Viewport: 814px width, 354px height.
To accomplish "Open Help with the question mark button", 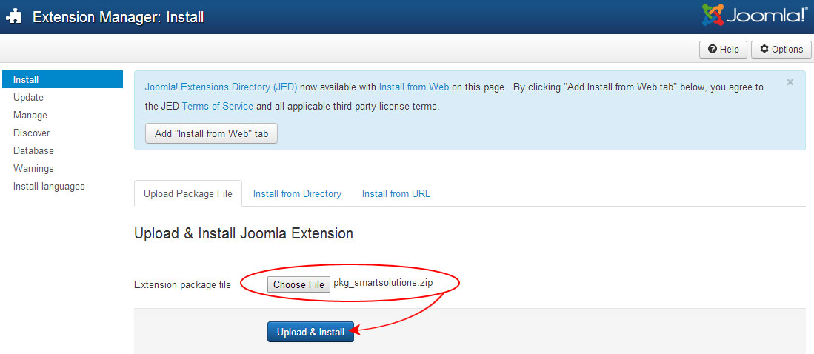I will coord(723,50).
